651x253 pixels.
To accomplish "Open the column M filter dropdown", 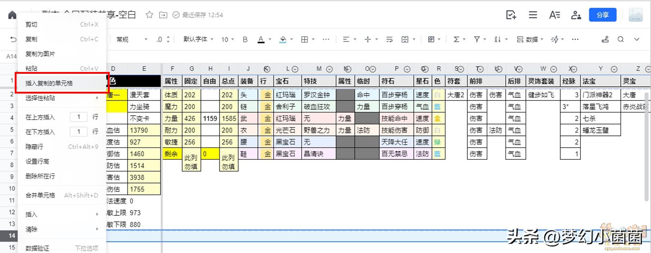I will pyautogui.click(x=329, y=69).
